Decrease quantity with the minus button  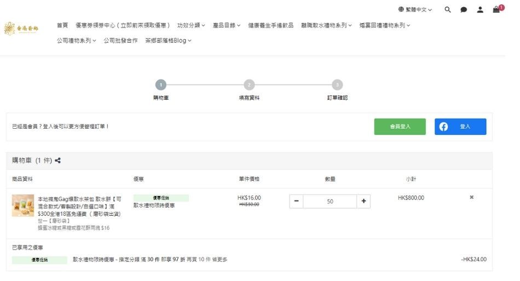click(296, 202)
